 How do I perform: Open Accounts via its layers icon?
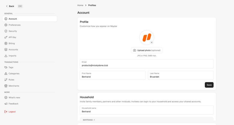6,50
